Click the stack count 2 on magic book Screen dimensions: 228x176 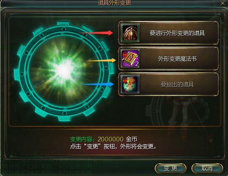coord(137,64)
